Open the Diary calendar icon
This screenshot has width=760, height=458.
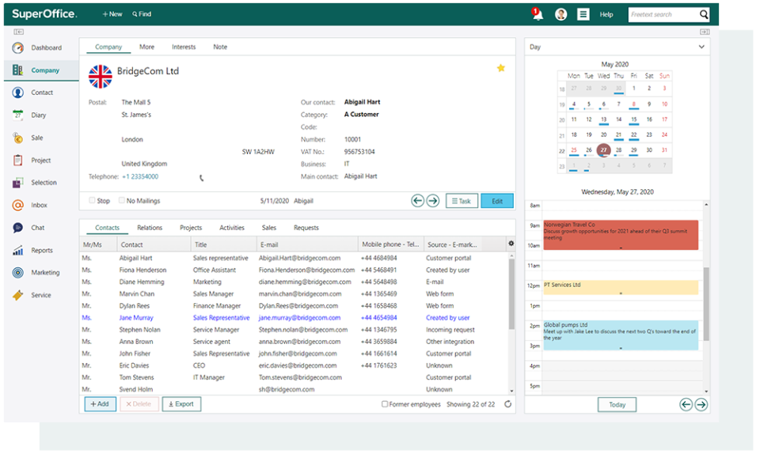18,115
